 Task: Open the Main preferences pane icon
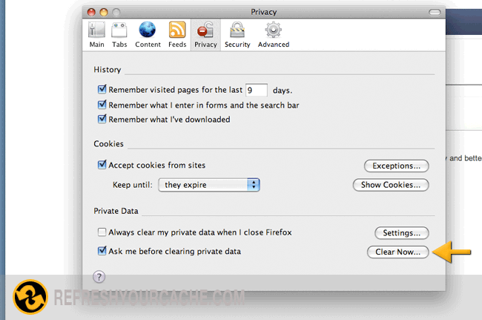click(96, 34)
